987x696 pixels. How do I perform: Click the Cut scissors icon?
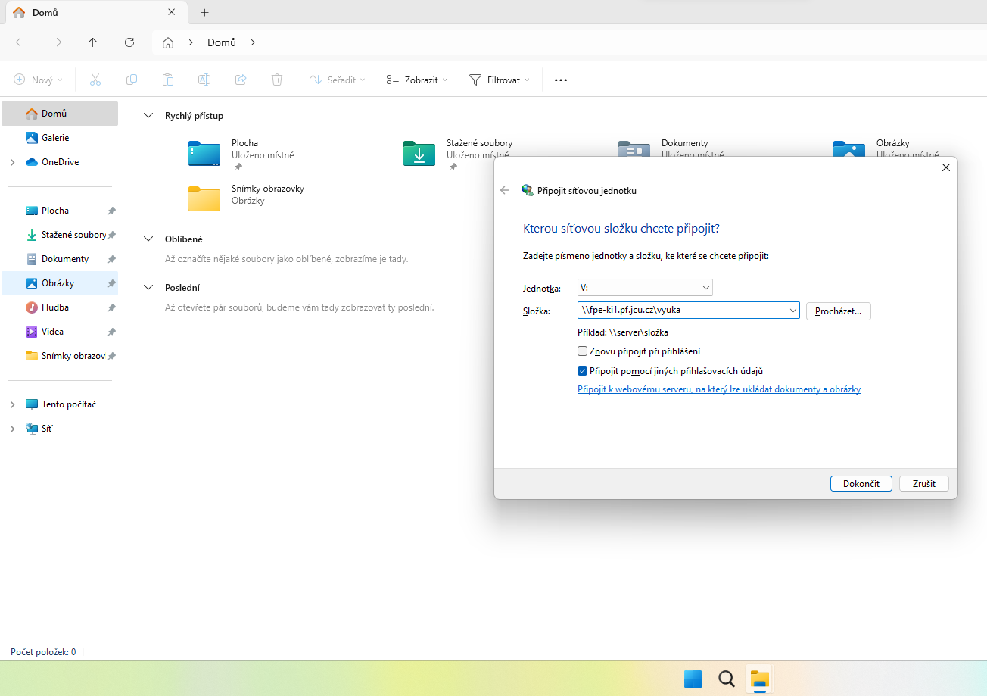tap(95, 80)
